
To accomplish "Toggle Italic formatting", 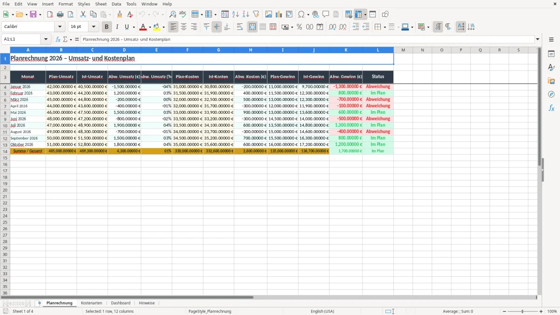I will (x=117, y=27).
